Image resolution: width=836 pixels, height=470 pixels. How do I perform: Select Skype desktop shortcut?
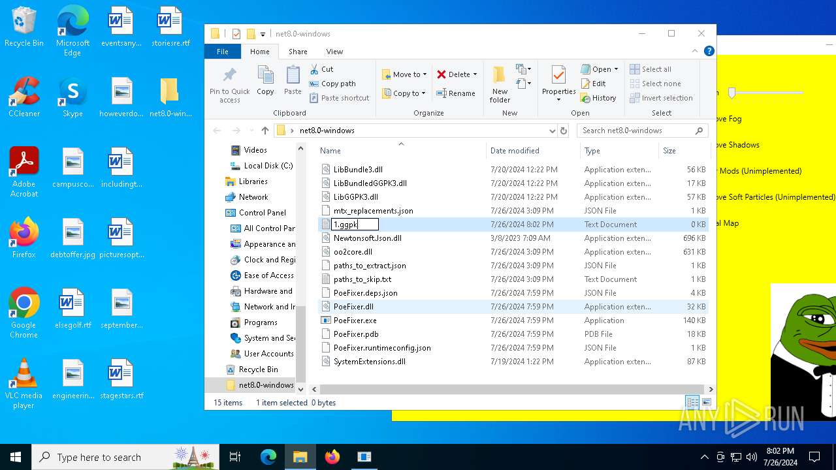coord(72,97)
